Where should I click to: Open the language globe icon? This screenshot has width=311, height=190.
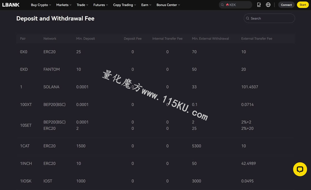click(268, 5)
